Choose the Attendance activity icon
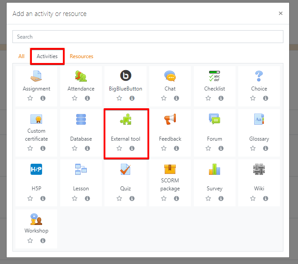298x264 pixels. [x=81, y=75]
